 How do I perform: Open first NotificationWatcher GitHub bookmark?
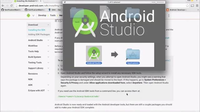pos(11,10)
